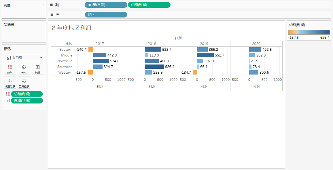Open the 标签 (Label) marks card button
333x170 pixels.
tap(38, 69)
